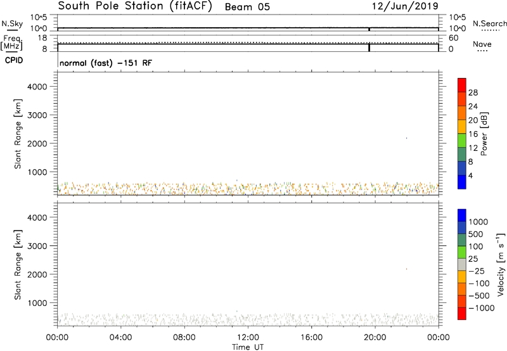The width and height of the screenshot is (507, 351).
Task: Click the '3000' tick of the power panel
Action: click(x=37, y=115)
